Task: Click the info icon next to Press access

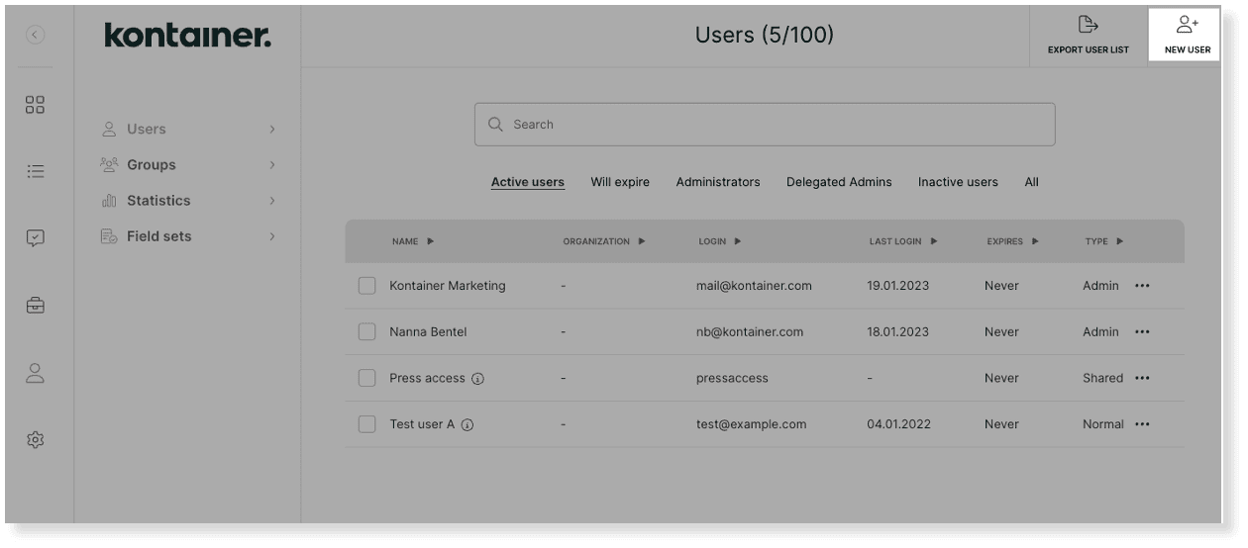Action: (477, 379)
